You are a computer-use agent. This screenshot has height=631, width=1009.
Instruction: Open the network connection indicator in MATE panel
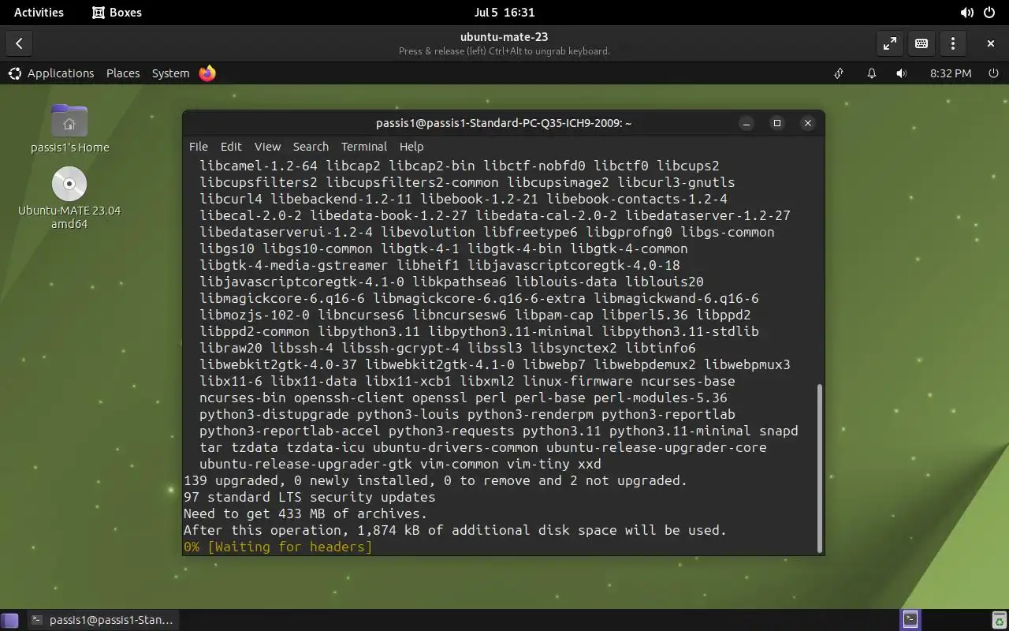839,73
